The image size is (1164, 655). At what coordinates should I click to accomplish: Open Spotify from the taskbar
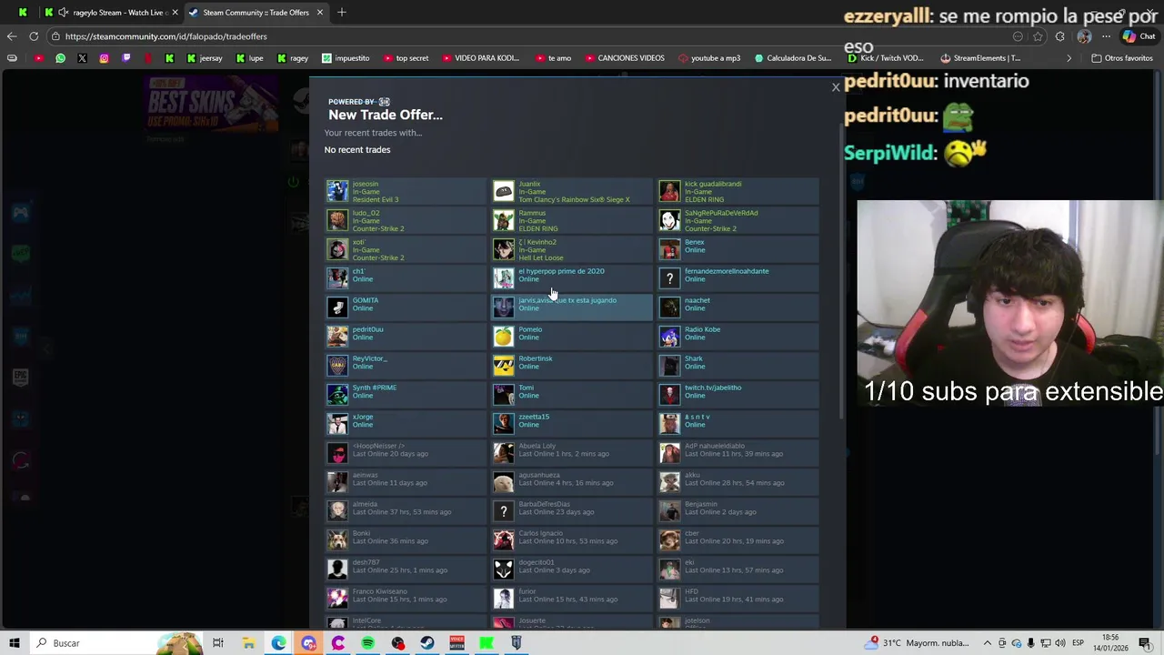click(x=367, y=643)
